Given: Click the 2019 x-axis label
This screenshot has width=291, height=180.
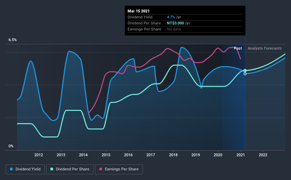Looking at the screenshot, I should (x=196, y=155).
